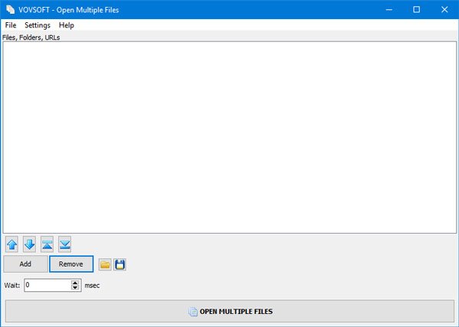Click the move item down arrow icon
Screen dimensions: 459x327
click(x=29, y=244)
